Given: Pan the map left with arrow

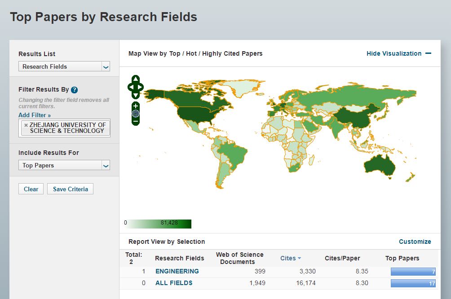Looking at the screenshot, I should point(130,87).
